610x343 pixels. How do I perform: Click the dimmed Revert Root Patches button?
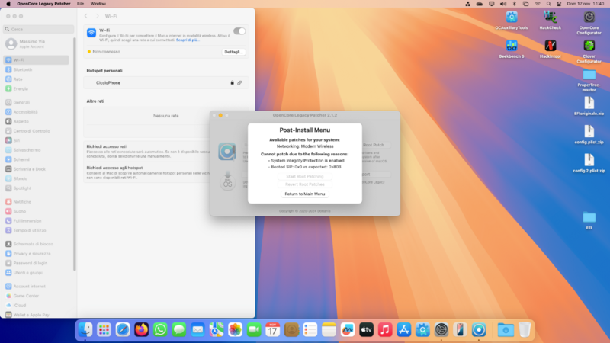point(304,184)
